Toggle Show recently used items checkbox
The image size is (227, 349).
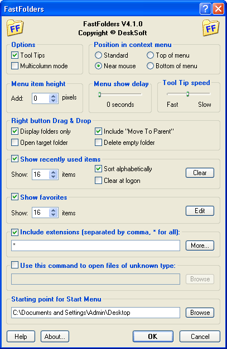click(x=15, y=159)
